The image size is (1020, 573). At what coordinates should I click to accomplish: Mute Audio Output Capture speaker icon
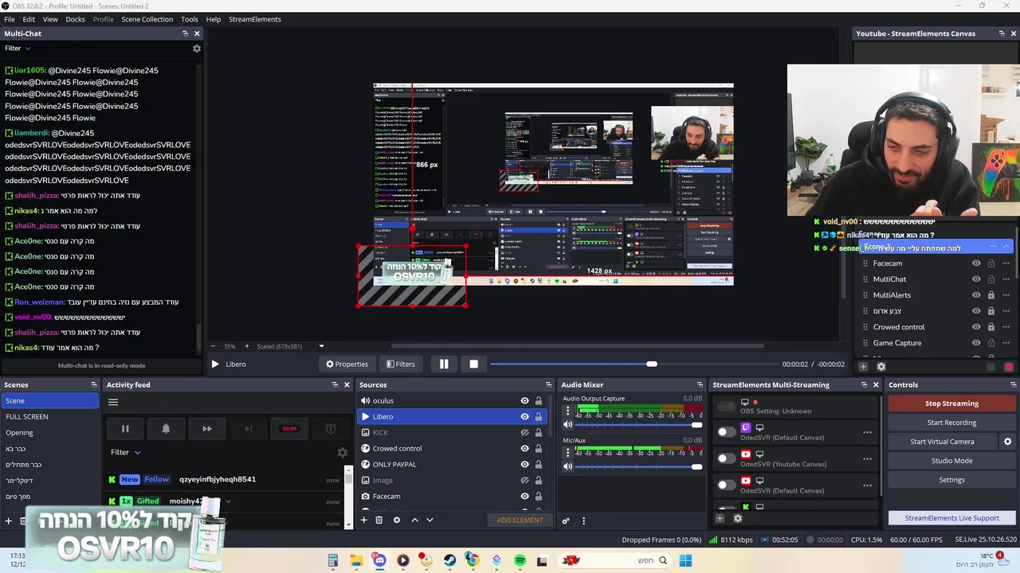(x=567, y=425)
